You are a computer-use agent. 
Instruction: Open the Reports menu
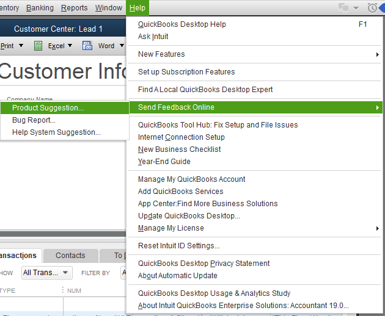coord(74,8)
